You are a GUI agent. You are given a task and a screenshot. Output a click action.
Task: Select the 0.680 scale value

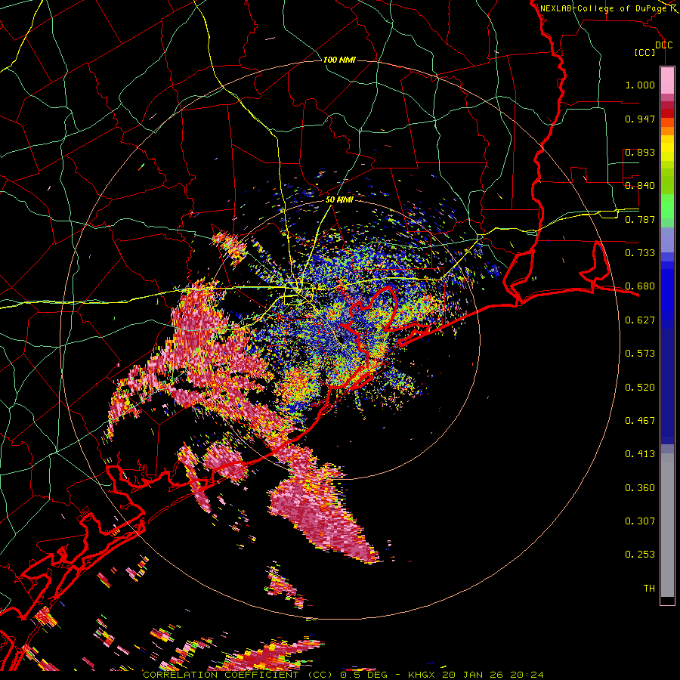click(640, 286)
